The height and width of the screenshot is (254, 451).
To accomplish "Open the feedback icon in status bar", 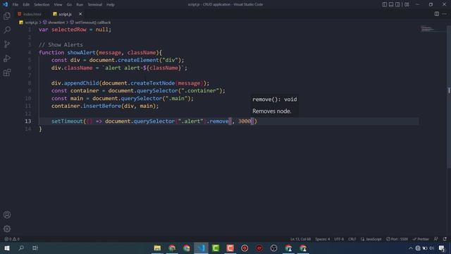I will pyautogui.click(x=436, y=239).
